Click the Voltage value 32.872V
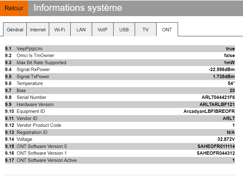The image size is (243, 178). pyautogui.click(x=226, y=139)
